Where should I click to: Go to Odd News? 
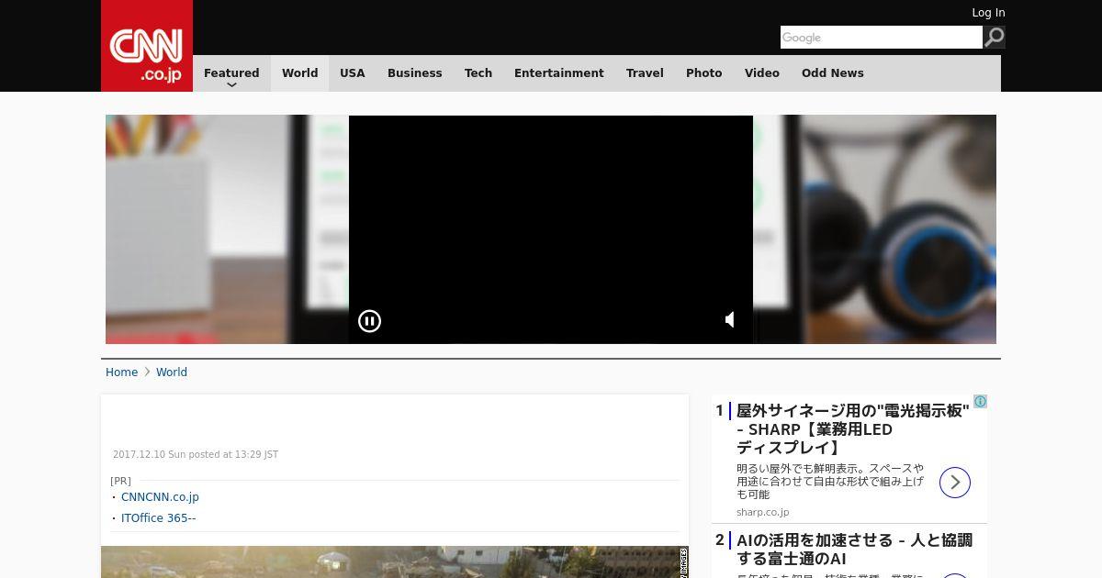pos(833,73)
